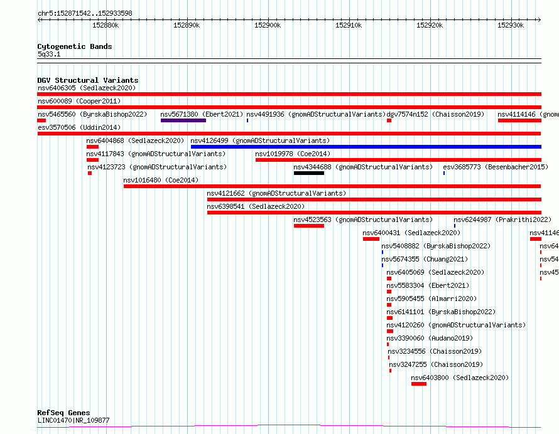Screen dimensions: 559x434
Task: Select nsv6244987 (Prakrithi2022) label
Action: coord(502,220)
